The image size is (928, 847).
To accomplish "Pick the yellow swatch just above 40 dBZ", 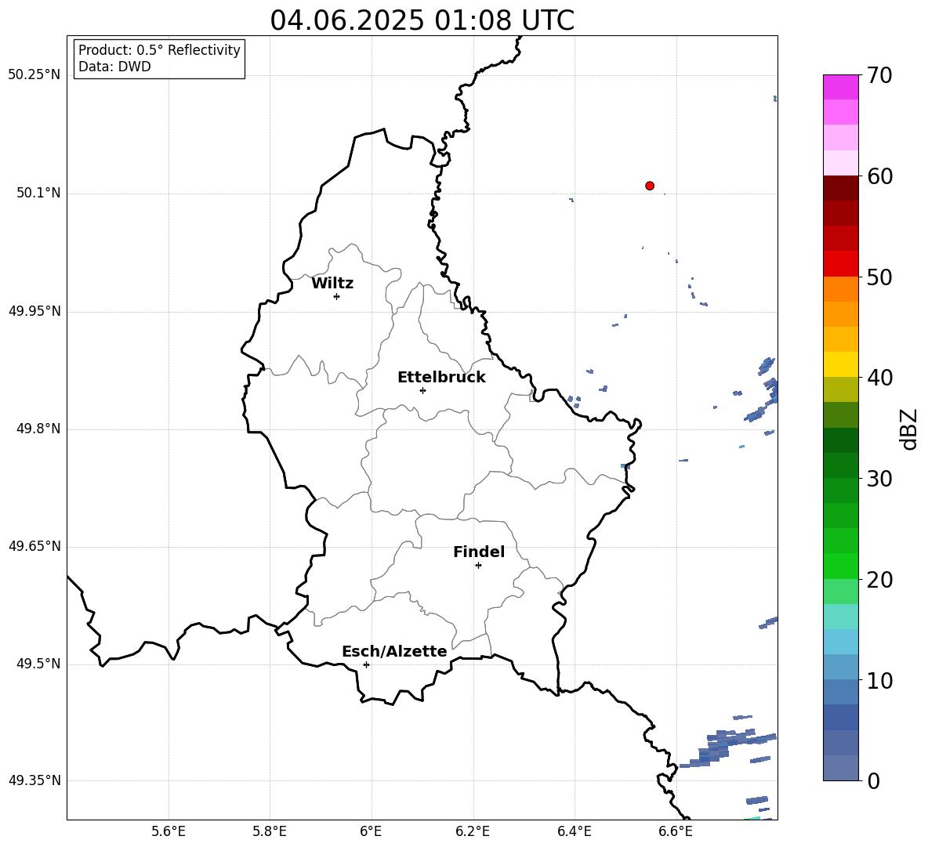I will pos(841,364).
